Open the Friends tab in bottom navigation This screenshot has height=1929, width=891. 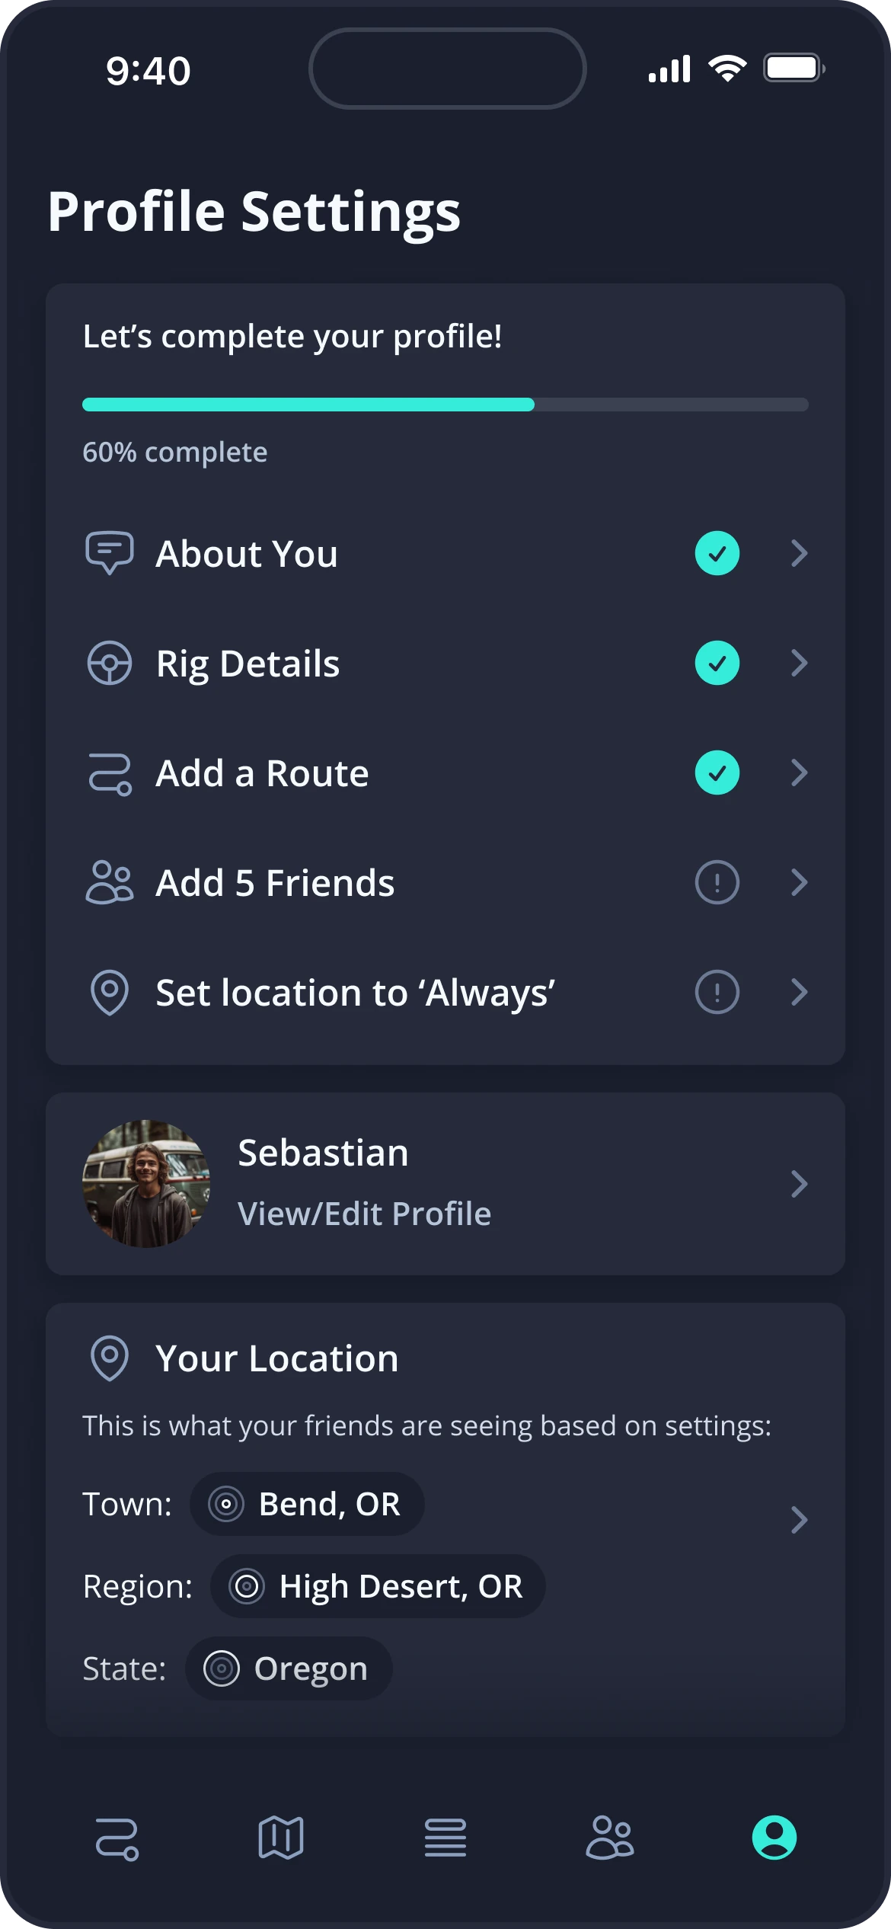pyautogui.click(x=609, y=1838)
